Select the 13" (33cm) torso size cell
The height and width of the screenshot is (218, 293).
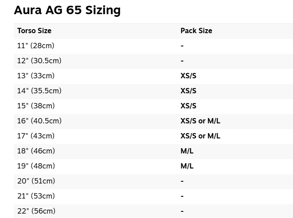(x=35, y=76)
